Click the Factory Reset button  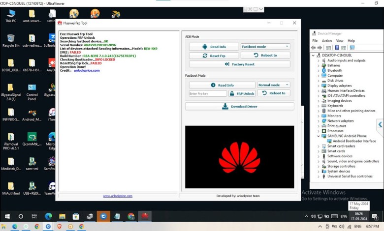coord(239,64)
